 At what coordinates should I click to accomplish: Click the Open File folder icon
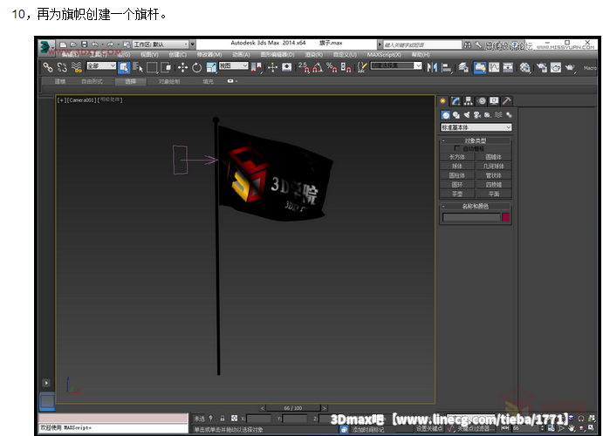(x=73, y=44)
